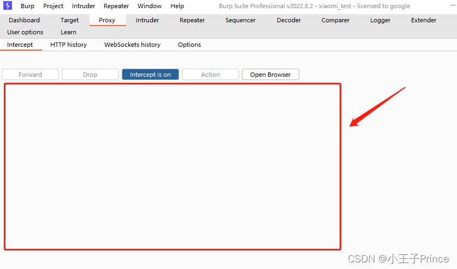The width and height of the screenshot is (457, 269).
Task: Open the Logger tab
Action: click(380, 20)
